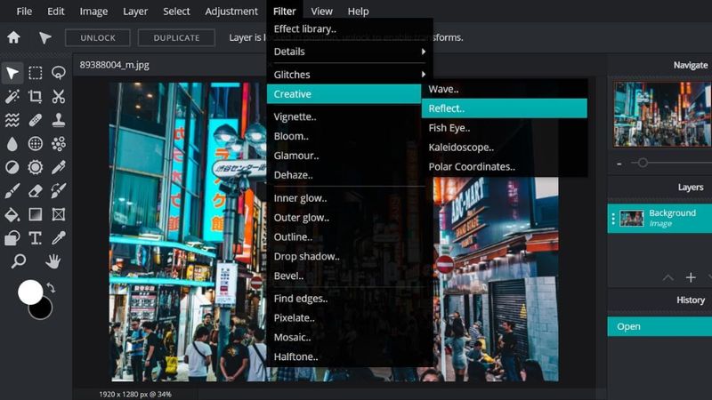This screenshot has width=712, height=400.
Task: Go to Home using house icon
Action: point(13,37)
